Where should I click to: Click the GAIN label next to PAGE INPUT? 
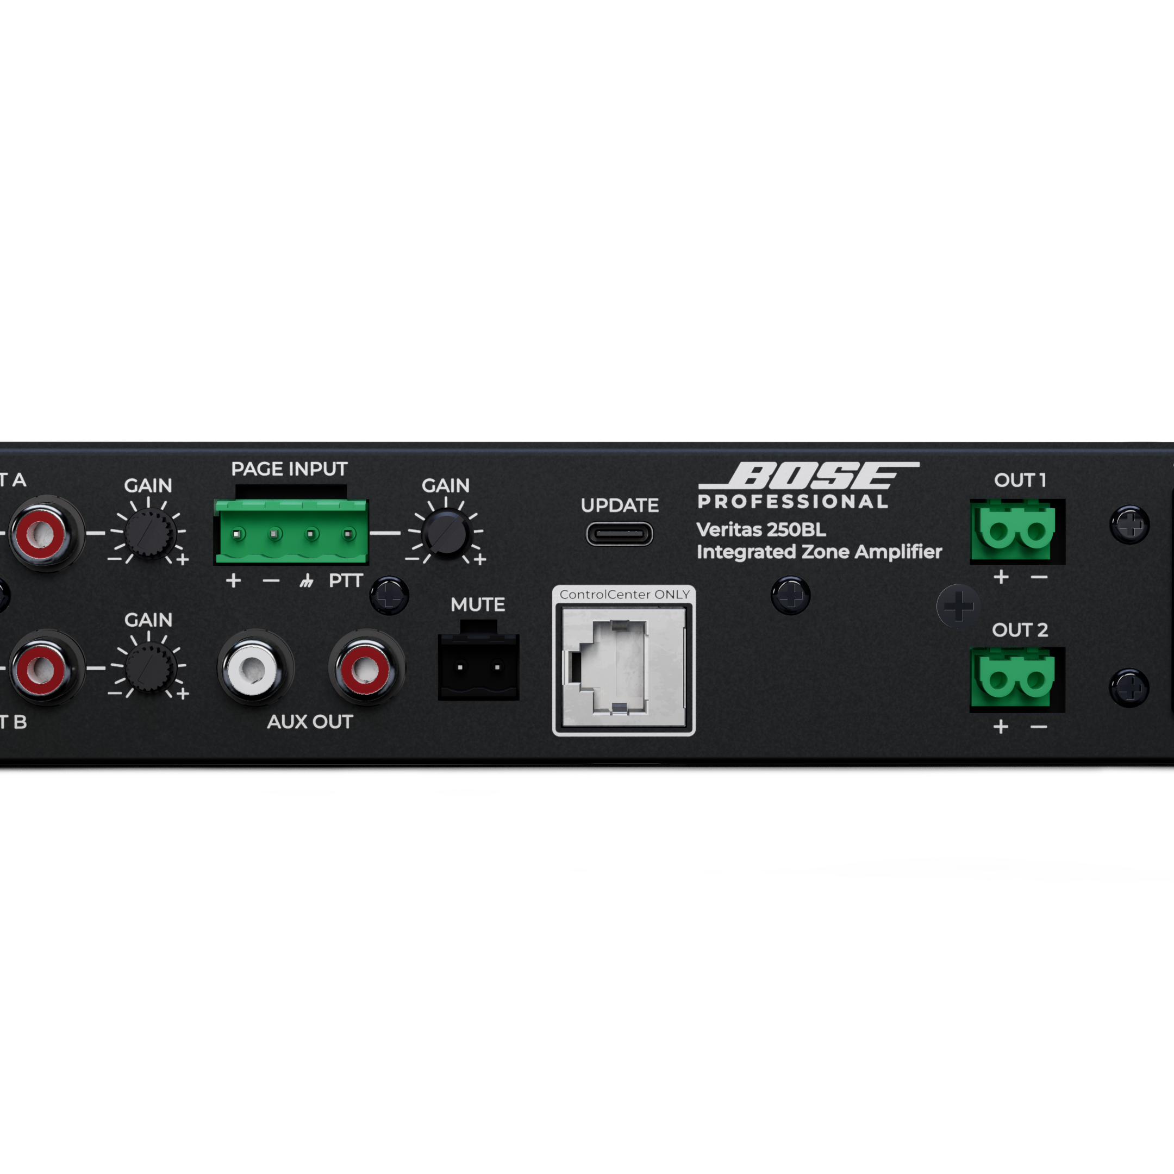(446, 485)
